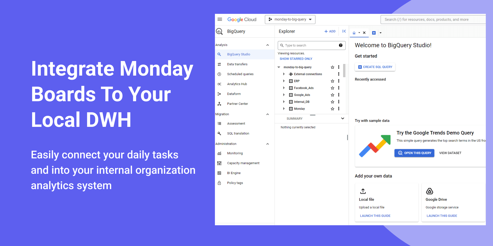Close the home tab
The height and width of the screenshot is (246, 493).
pyautogui.click(x=364, y=33)
